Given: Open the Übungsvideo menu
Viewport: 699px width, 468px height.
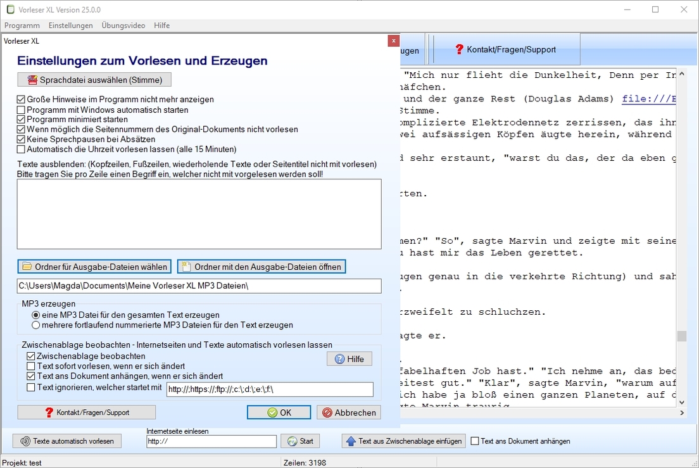Looking at the screenshot, I should tap(123, 25).
